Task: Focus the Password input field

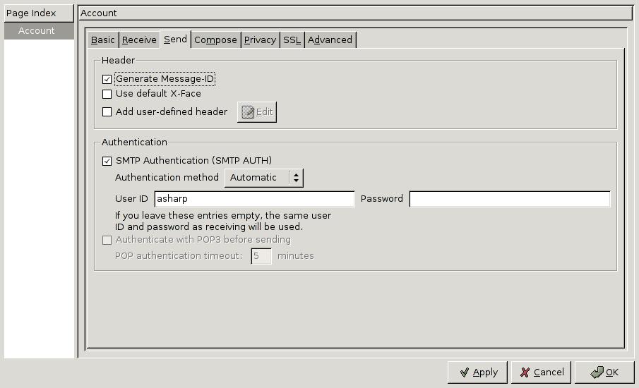Action: click(x=509, y=199)
